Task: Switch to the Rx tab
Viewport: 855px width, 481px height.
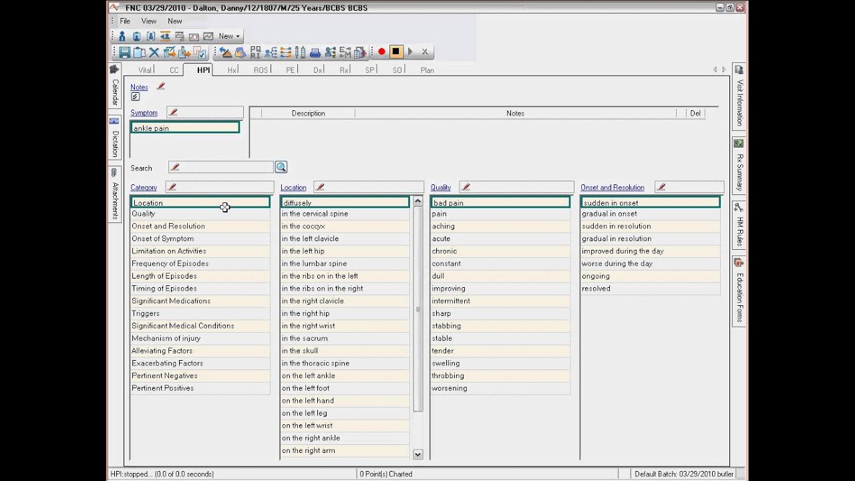Action: (344, 70)
